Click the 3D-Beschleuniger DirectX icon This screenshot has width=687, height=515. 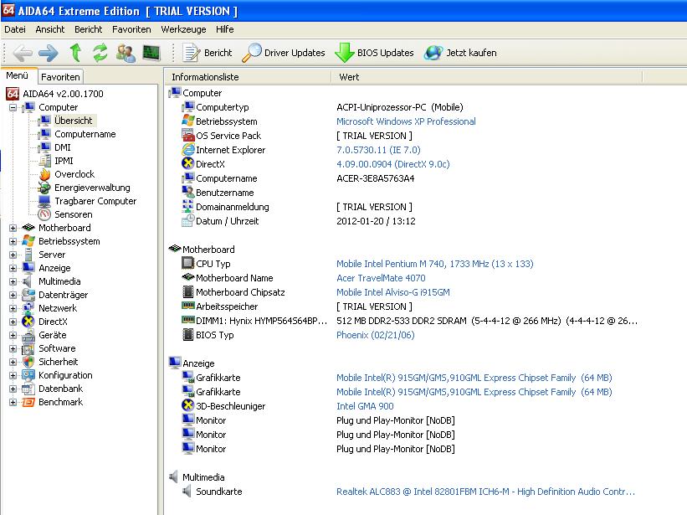[x=188, y=405]
